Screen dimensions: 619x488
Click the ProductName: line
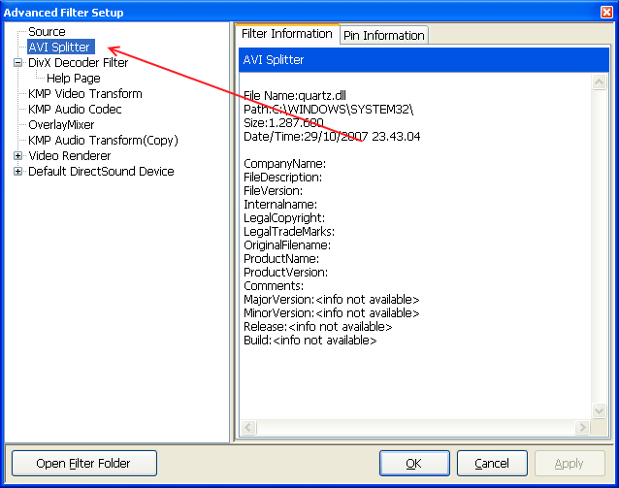(281, 259)
